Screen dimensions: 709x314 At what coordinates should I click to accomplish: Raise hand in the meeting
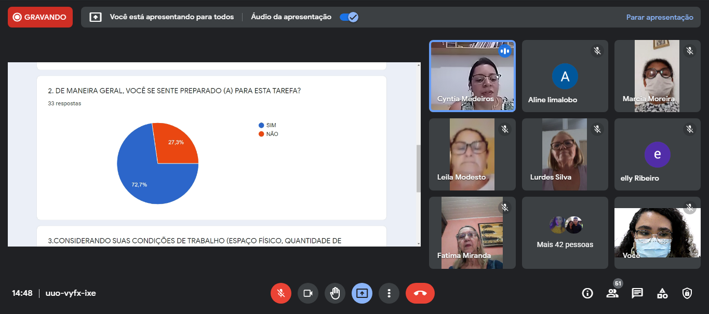(x=335, y=293)
